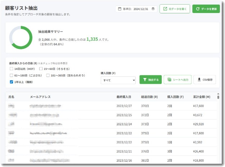
Task: Click the download icon on CSV保存
Action: [x=199, y=80]
